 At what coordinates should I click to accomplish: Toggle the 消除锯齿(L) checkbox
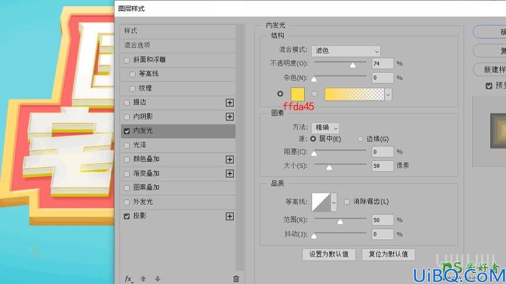click(x=347, y=202)
